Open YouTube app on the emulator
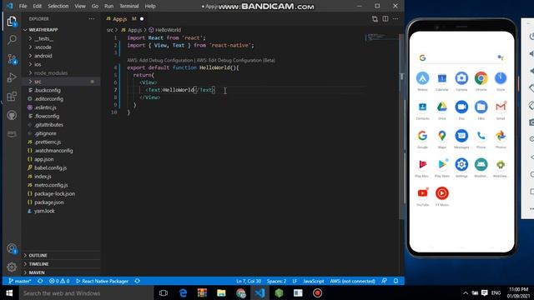The width and height of the screenshot is (534, 300). [423, 193]
